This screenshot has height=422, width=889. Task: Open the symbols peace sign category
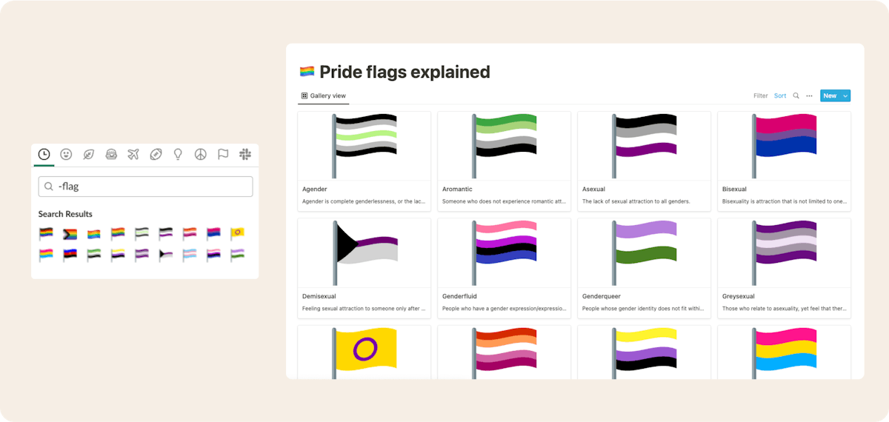tap(200, 154)
